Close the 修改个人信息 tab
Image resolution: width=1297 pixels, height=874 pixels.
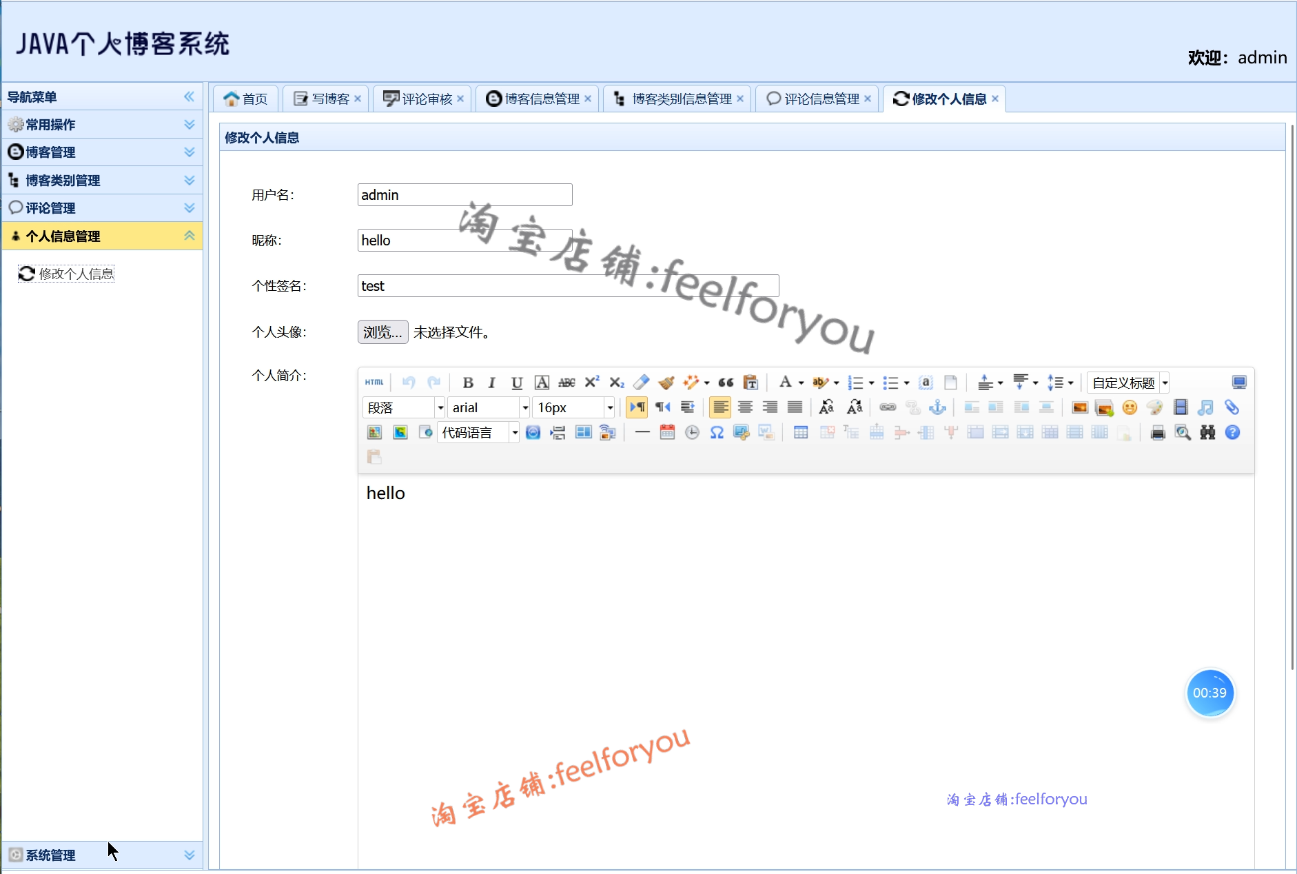[995, 99]
